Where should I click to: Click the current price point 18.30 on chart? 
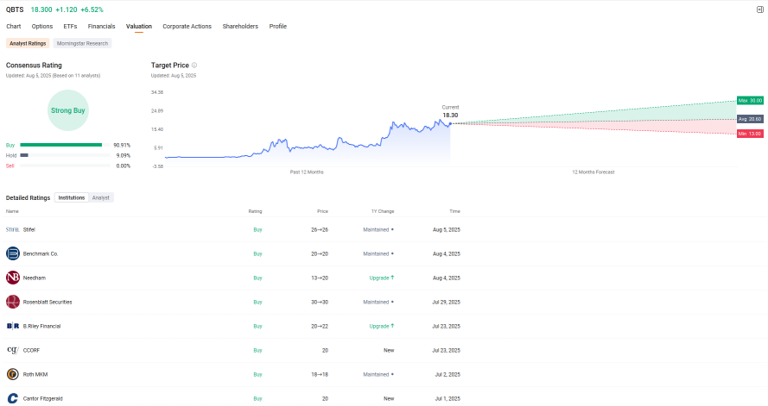(451, 123)
